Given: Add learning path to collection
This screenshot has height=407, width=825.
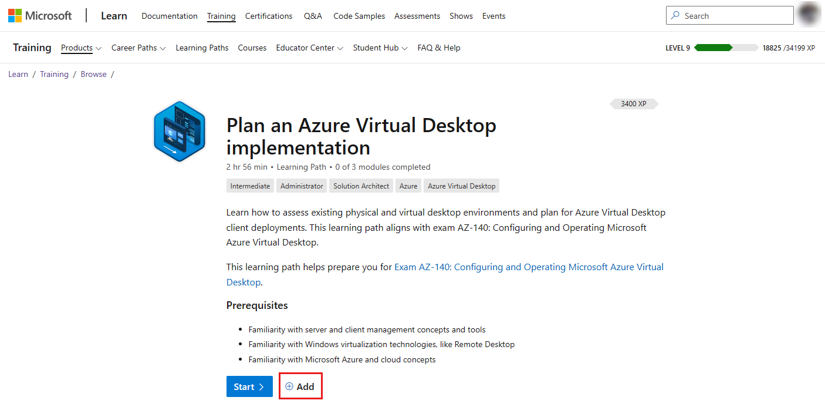Looking at the screenshot, I should (300, 386).
